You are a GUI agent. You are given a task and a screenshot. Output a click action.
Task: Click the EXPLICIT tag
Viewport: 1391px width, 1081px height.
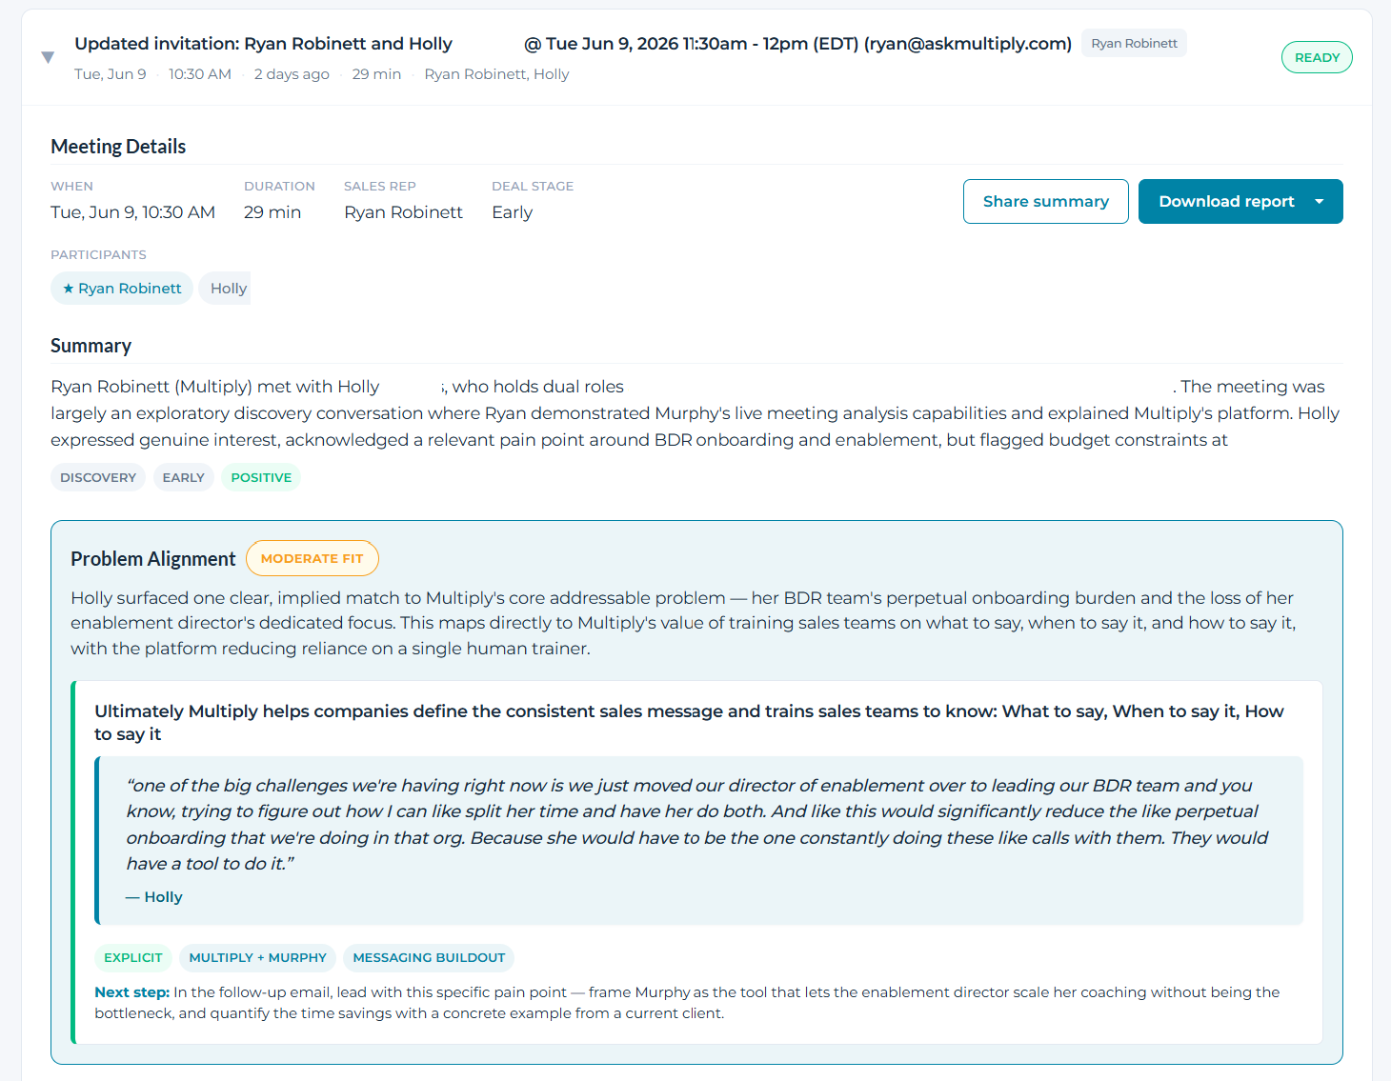pyautogui.click(x=133, y=957)
